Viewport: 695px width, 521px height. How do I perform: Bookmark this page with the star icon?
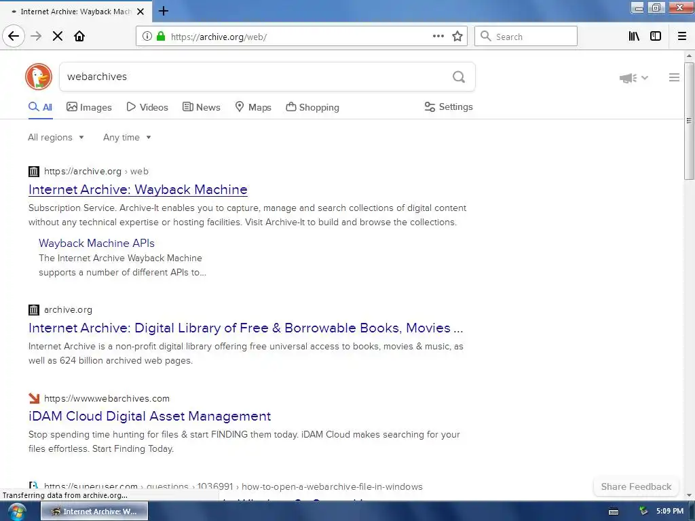tap(457, 37)
